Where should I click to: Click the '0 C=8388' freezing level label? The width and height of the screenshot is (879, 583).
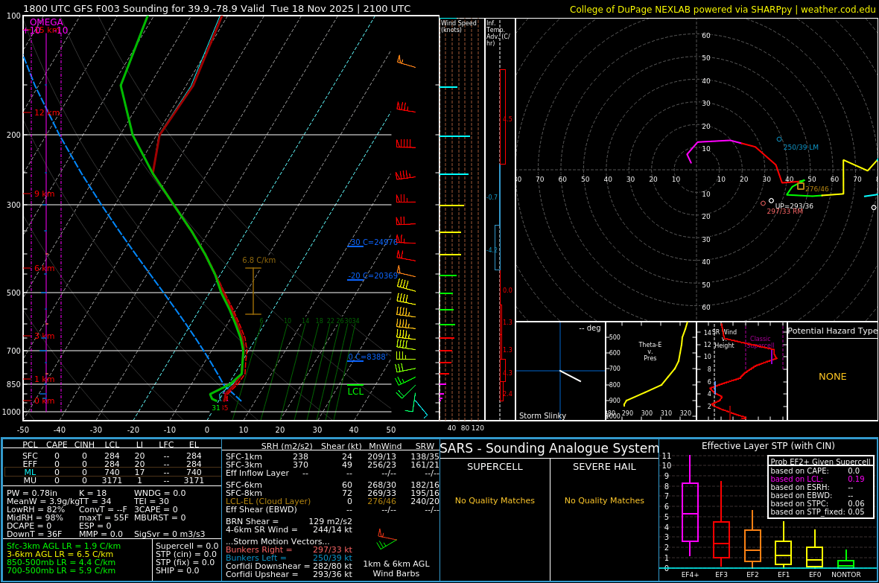pyautogui.click(x=367, y=357)
